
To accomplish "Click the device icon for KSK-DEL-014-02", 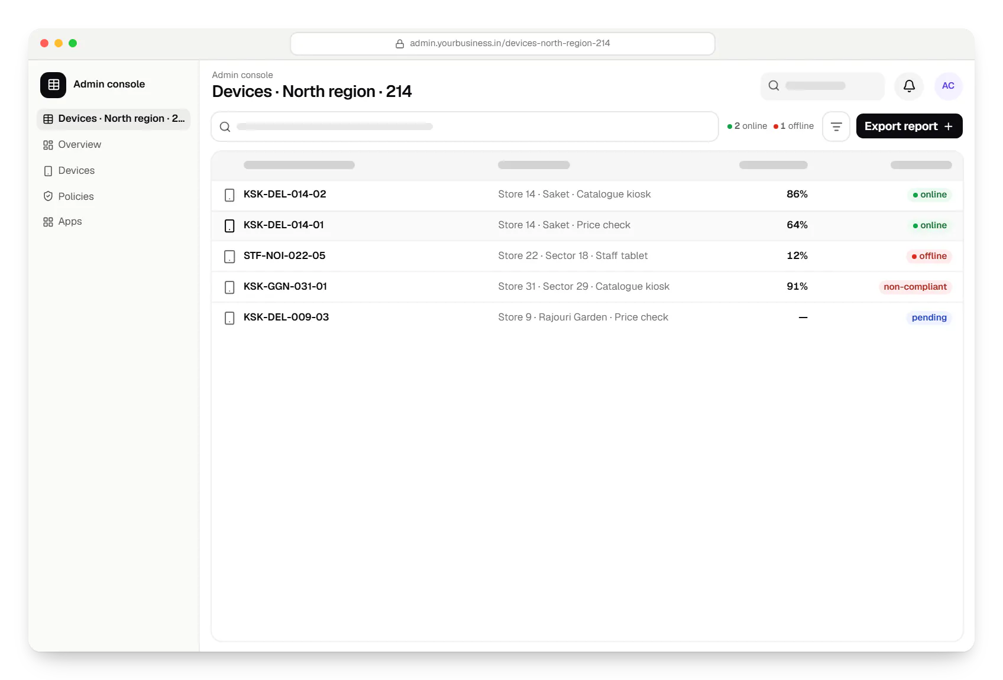I will (x=229, y=195).
